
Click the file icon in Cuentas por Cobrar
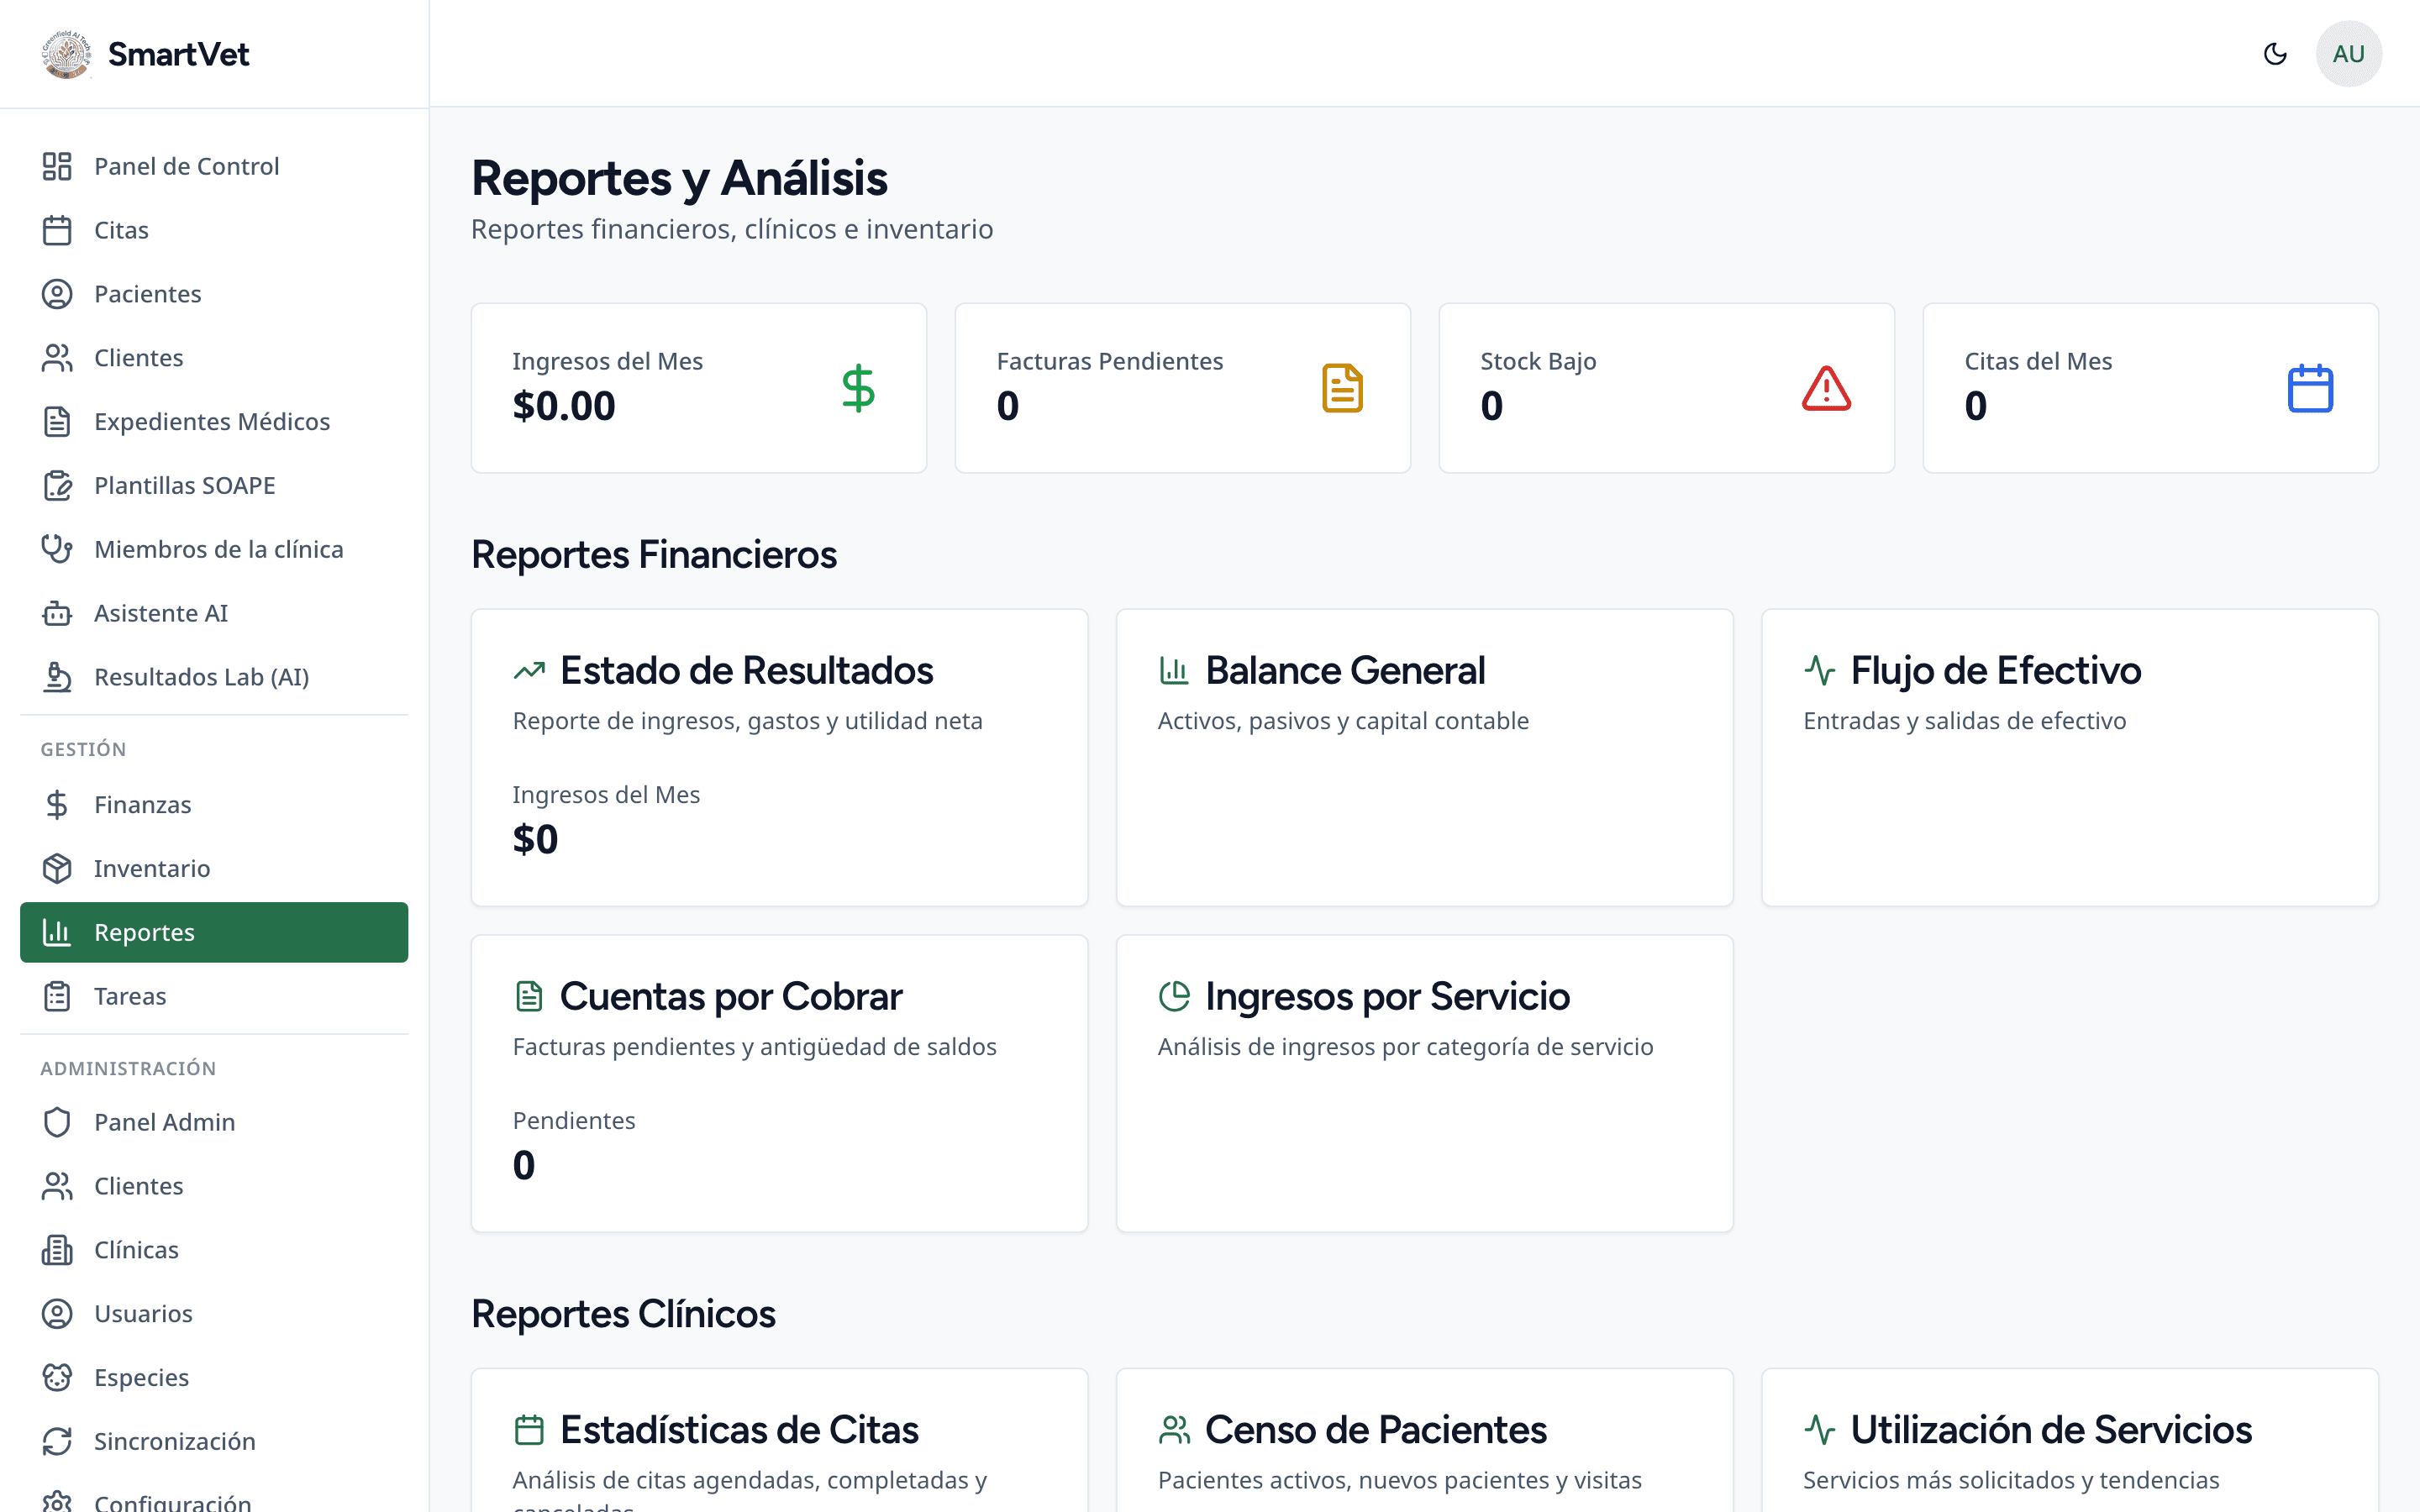529,997
